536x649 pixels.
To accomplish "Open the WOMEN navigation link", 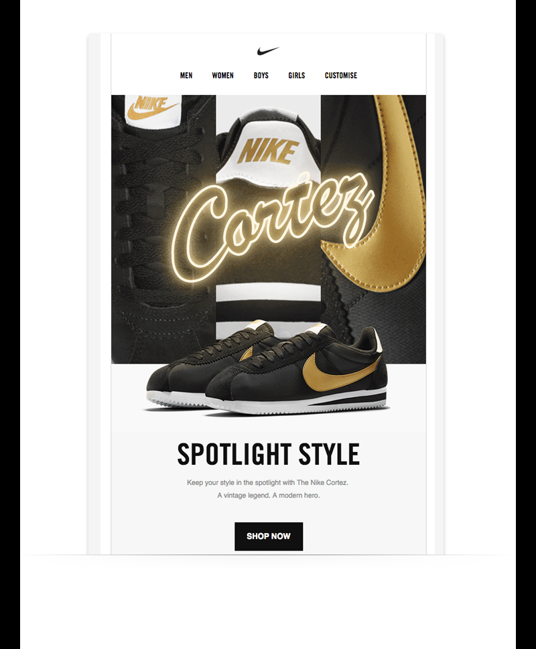I will click(222, 75).
